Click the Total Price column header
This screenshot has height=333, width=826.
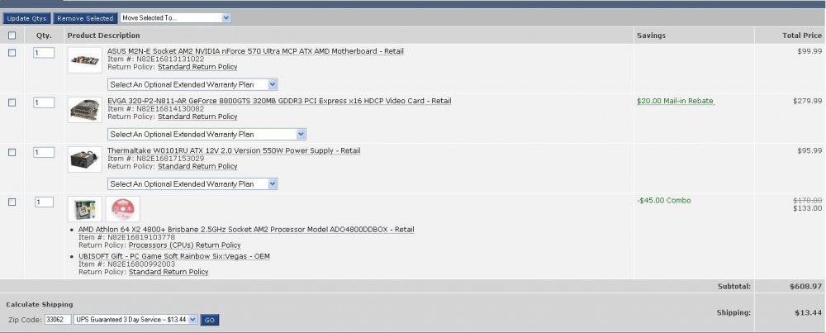[802, 36]
